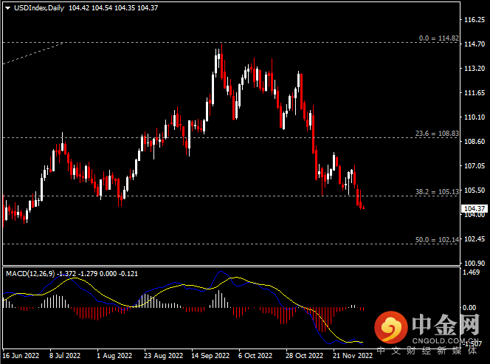Click the 38.2 = 105.13 Fibonacci label
Screen dimensions: 490x364
click(x=437, y=191)
